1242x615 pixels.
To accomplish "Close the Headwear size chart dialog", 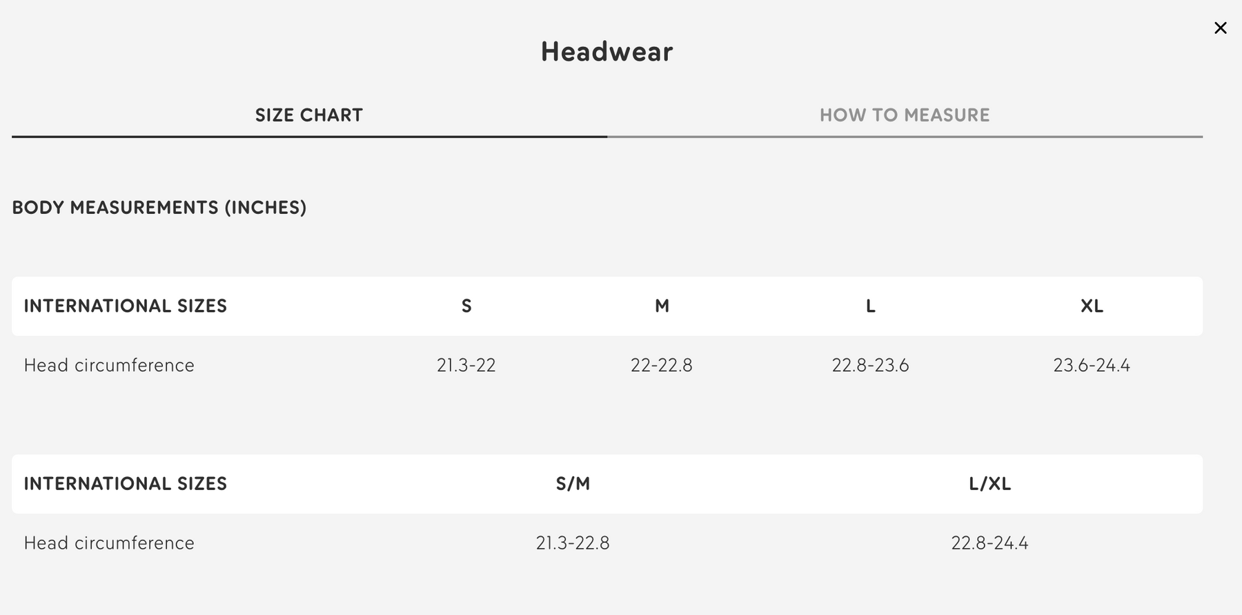I will (x=1220, y=28).
